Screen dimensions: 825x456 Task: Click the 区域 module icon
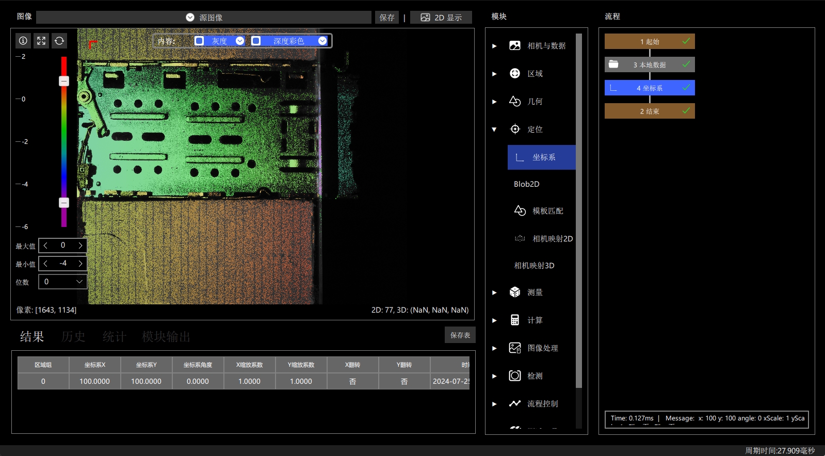pos(515,73)
